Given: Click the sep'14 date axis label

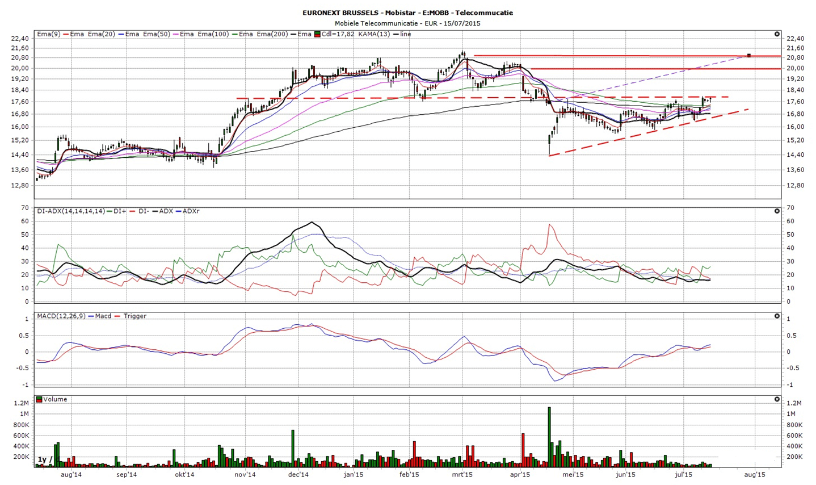Looking at the screenshot, I should point(127,474).
